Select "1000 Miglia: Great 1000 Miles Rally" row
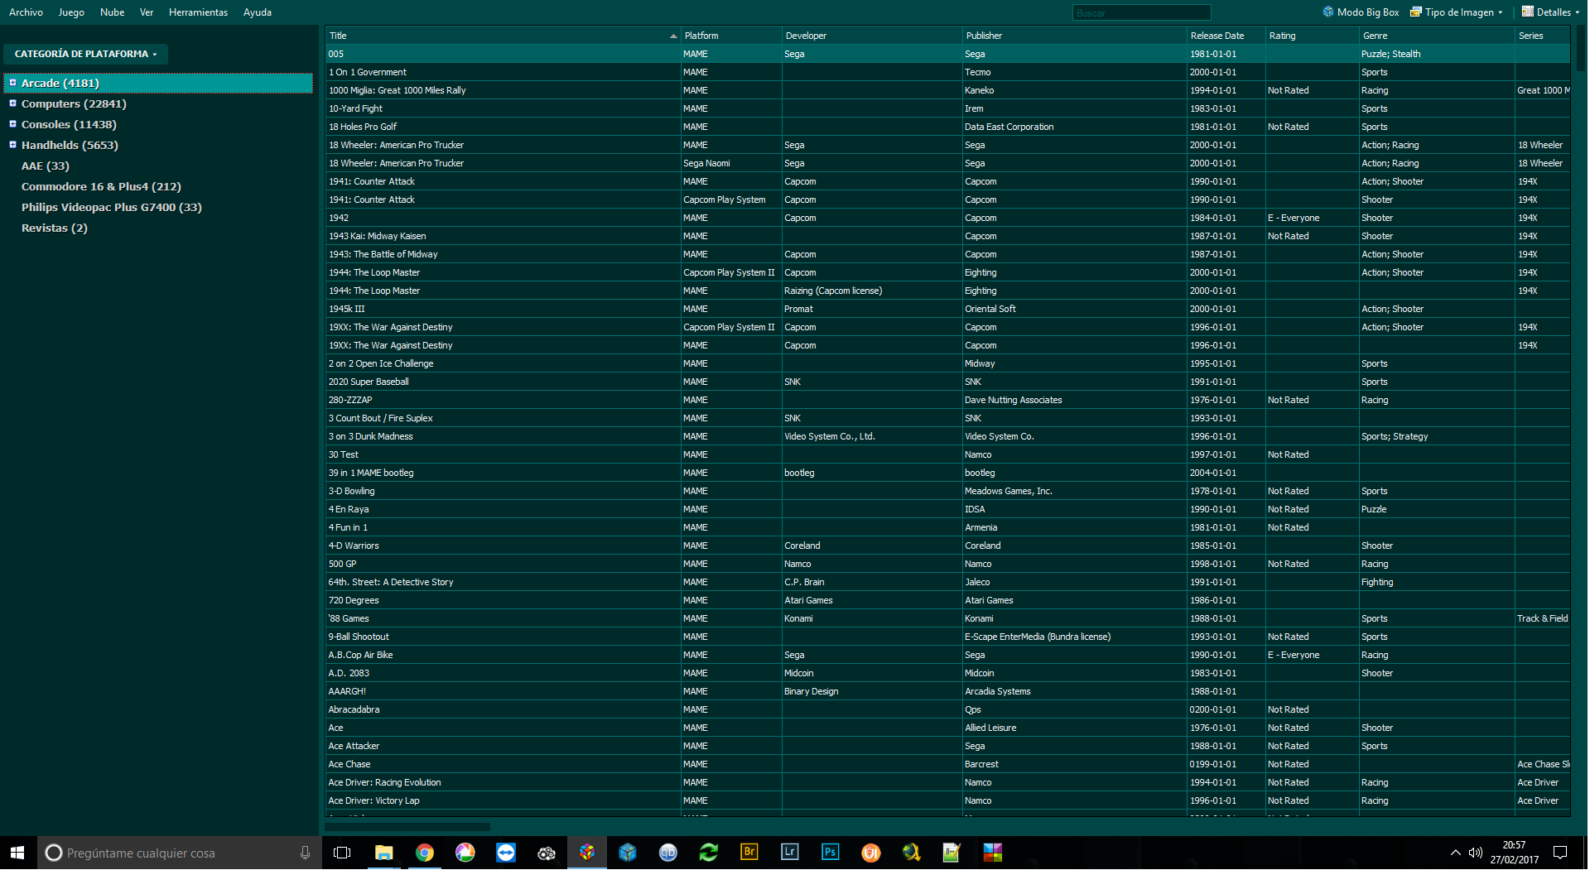 click(x=948, y=90)
